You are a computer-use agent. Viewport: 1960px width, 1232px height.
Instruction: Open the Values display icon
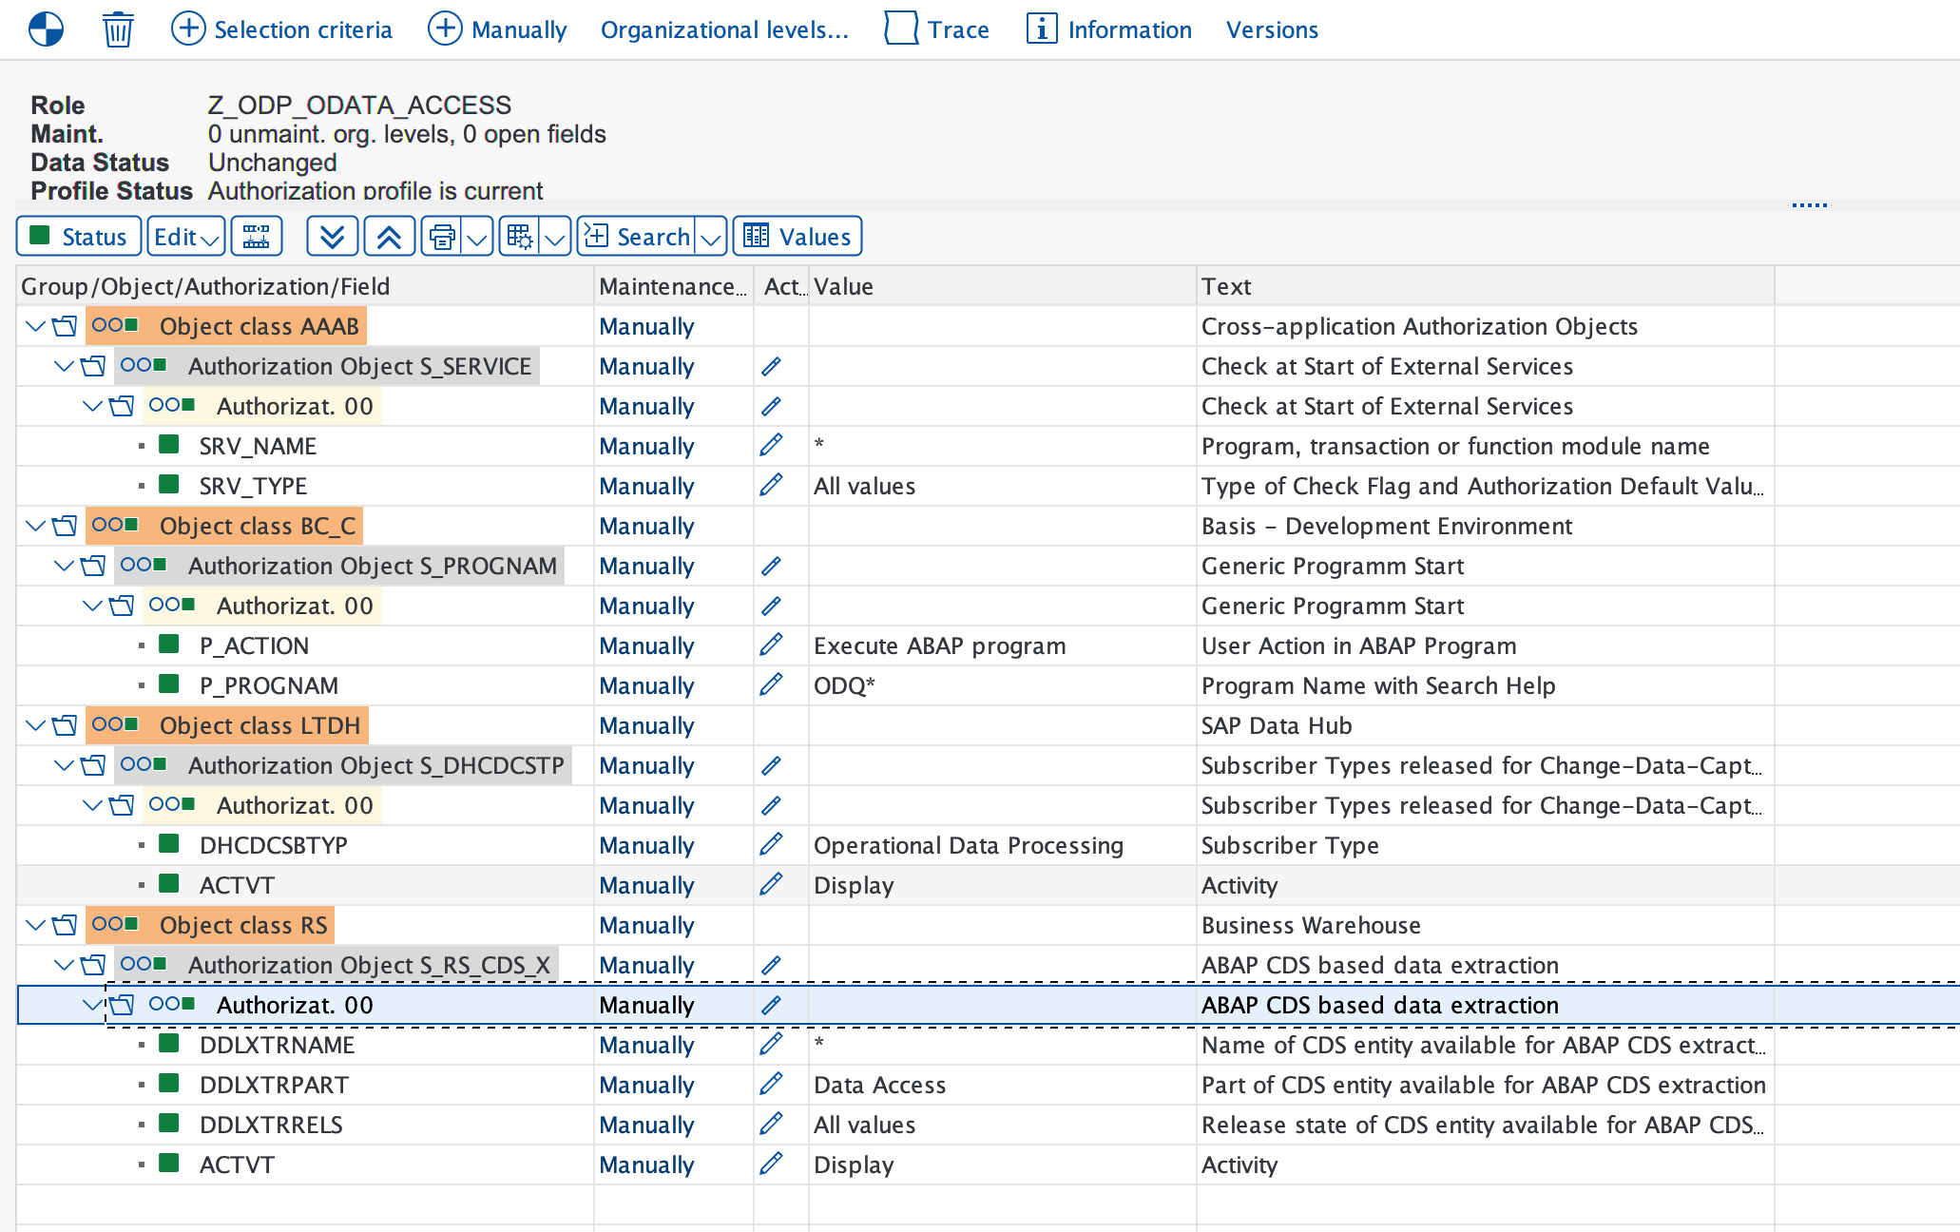pos(758,236)
